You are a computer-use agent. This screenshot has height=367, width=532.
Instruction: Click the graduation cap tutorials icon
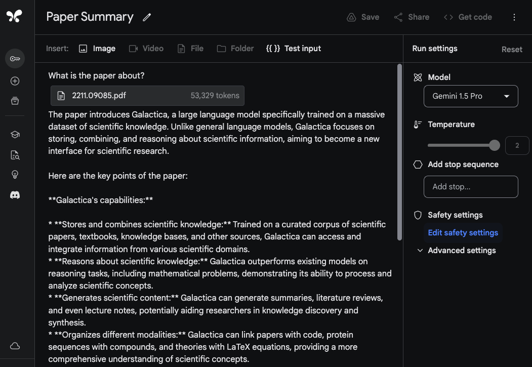tap(15, 135)
